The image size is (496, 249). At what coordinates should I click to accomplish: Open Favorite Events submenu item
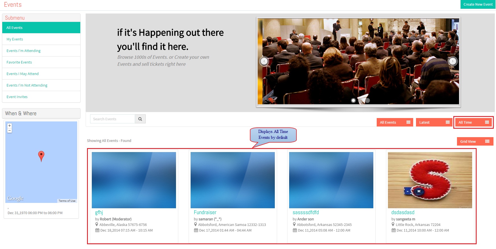(41, 62)
